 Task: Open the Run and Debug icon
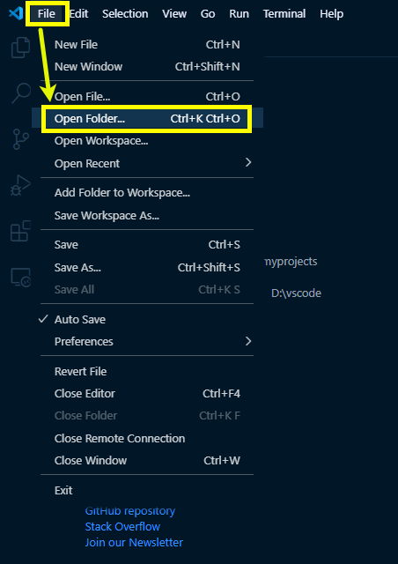[x=20, y=185]
